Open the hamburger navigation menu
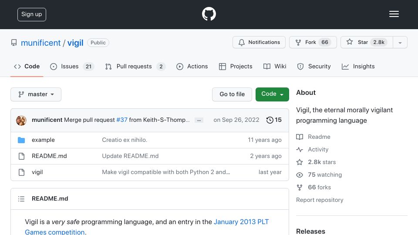The height and width of the screenshot is (235, 418). click(x=394, y=14)
